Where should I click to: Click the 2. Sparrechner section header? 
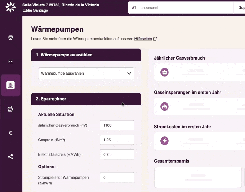(x=86, y=99)
